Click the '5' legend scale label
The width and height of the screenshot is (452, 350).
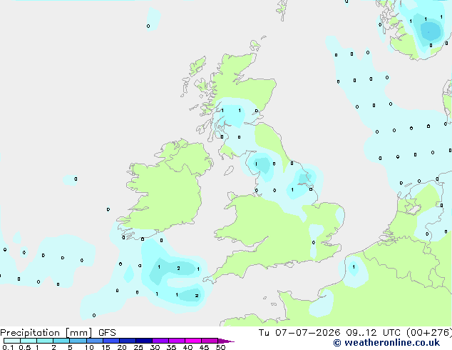point(70,347)
